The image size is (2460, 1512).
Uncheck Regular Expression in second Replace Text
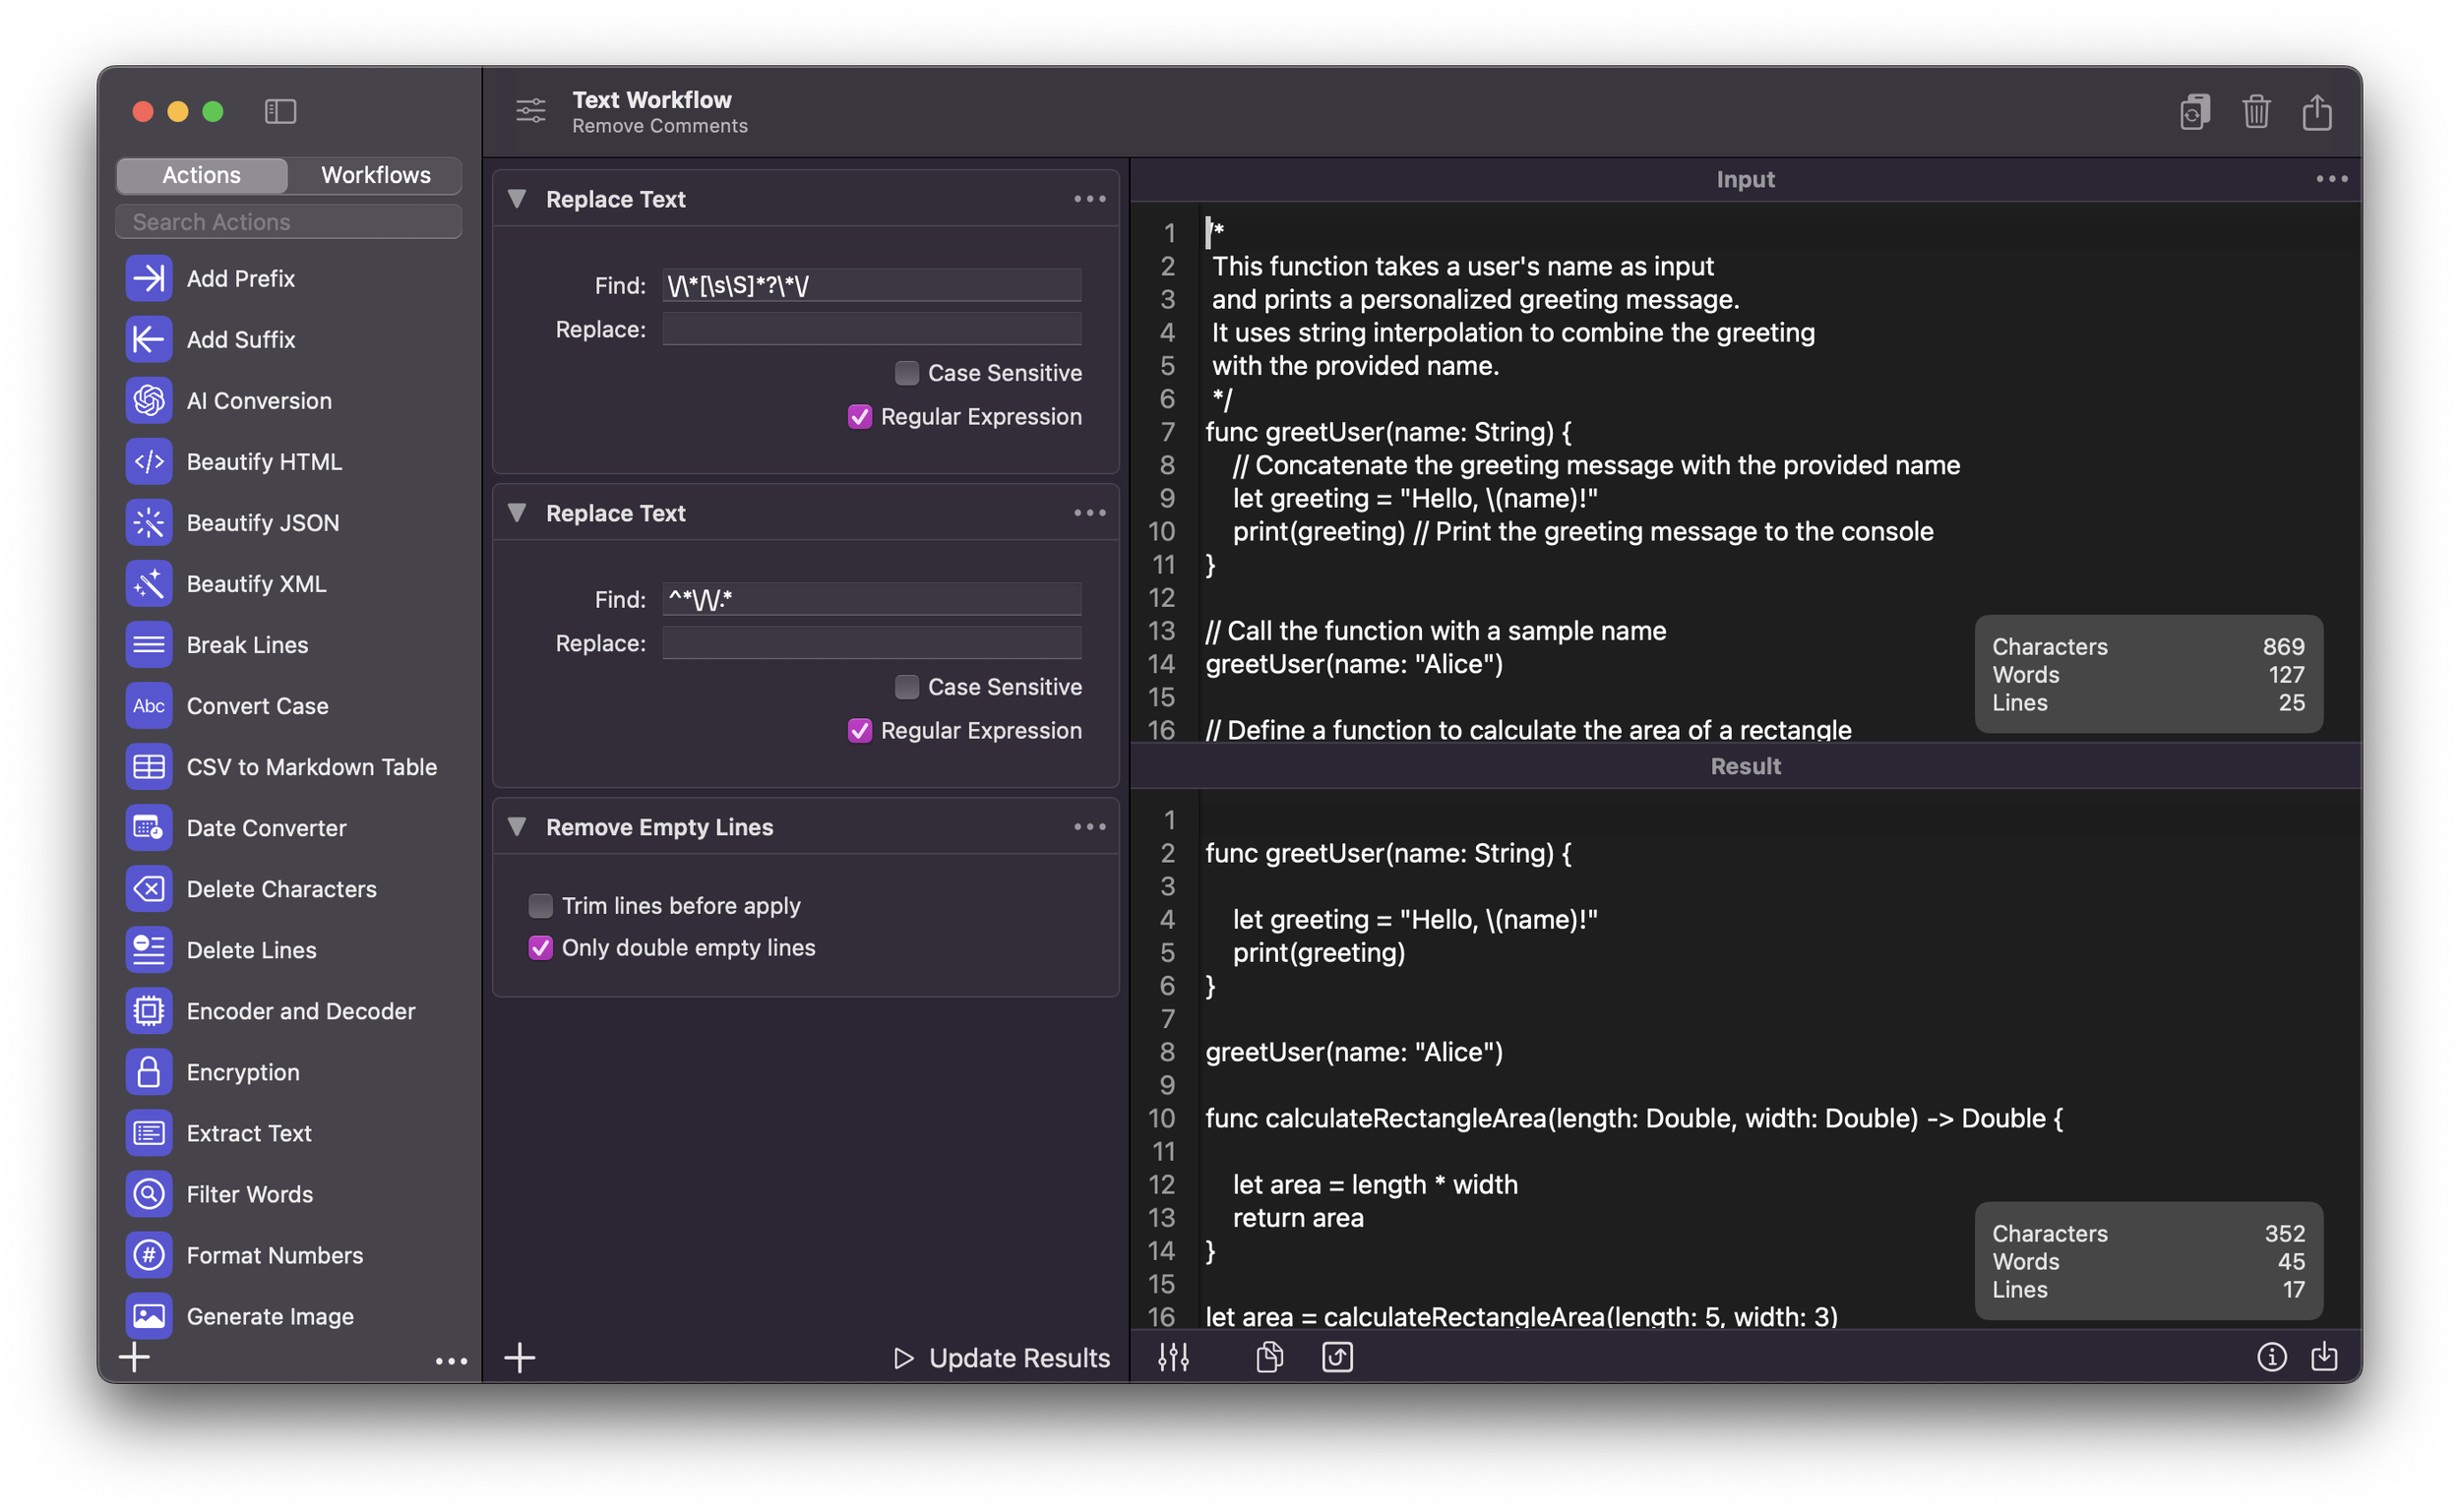[x=859, y=730]
